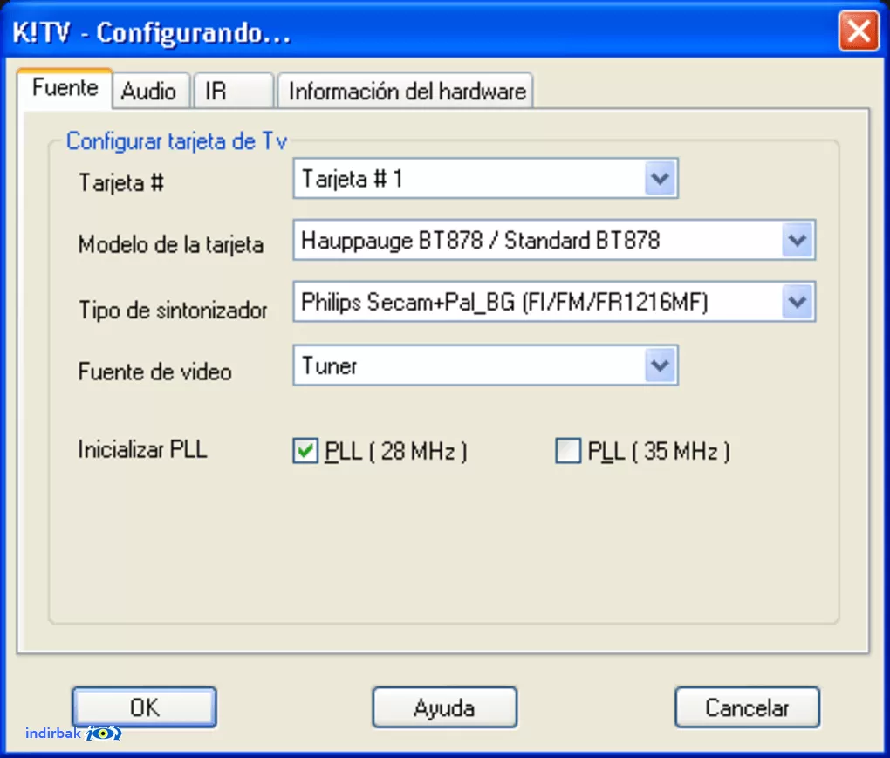This screenshot has width=890, height=758.
Task: Open help with the Ayuda button
Action: coord(444,707)
